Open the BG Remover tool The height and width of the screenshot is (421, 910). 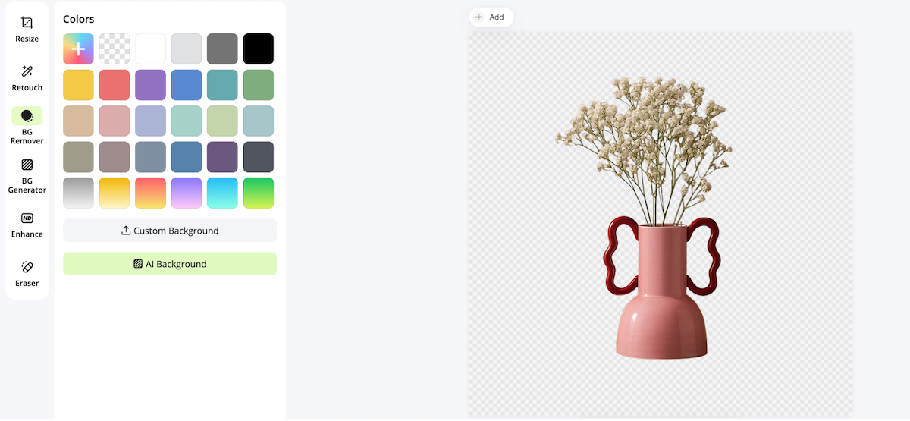point(27,126)
